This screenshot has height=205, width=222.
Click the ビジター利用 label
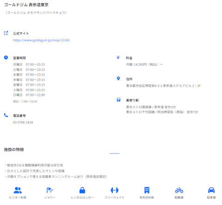[x=18, y=198]
